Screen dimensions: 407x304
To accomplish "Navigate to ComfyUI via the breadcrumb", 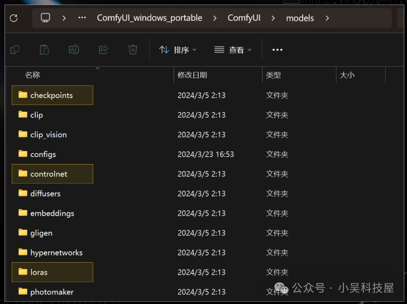I will tap(244, 18).
